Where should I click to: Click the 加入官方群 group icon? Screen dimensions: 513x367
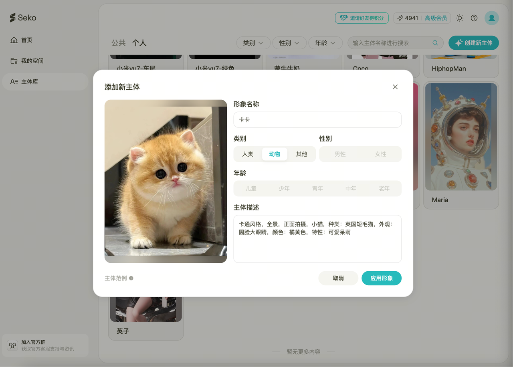tap(12, 345)
